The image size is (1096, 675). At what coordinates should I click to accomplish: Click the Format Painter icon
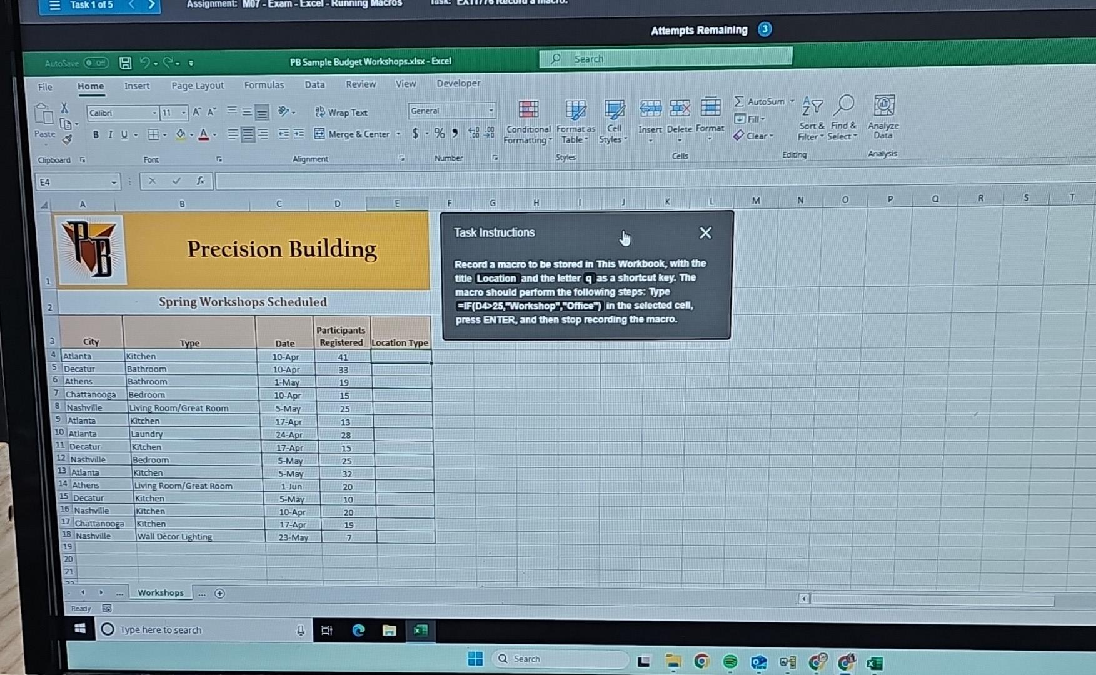68,139
